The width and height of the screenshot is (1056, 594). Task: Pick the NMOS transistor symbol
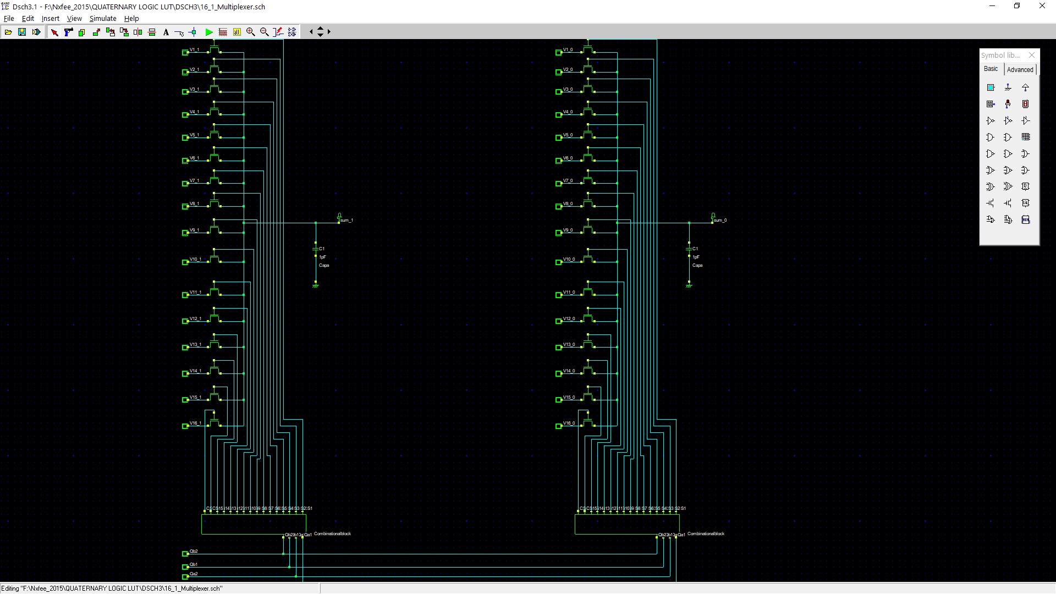click(x=991, y=203)
